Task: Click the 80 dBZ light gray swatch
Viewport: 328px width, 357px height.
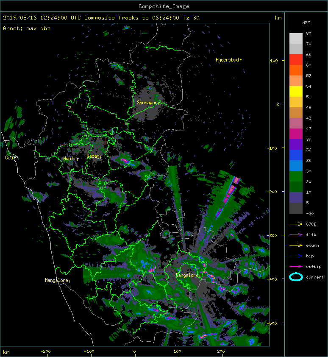Action: tap(296, 38)
